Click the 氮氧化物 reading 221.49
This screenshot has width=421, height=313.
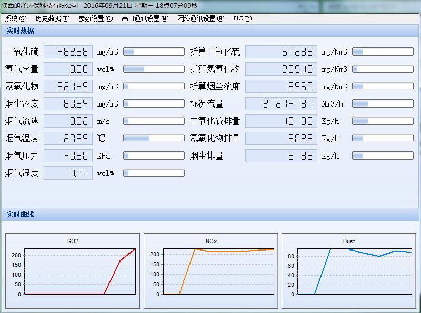pyautogui.click(x=68, y=87)
